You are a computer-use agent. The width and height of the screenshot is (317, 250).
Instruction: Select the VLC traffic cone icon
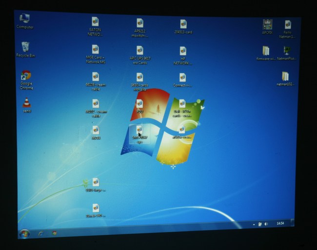[26, 103]
